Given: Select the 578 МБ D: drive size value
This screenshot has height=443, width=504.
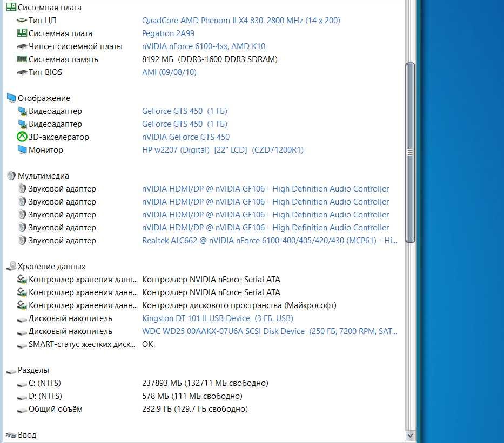Looking at the screenshot, I should tap(192, 396).
